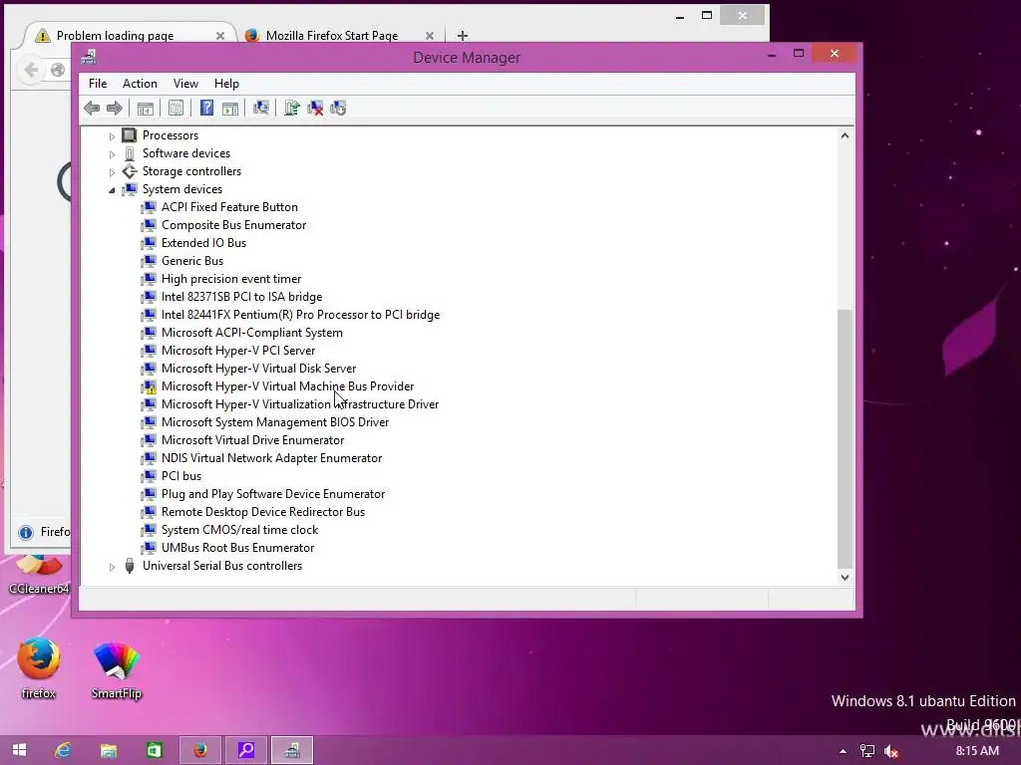Click the muted volume tray icon
Image resolution: width=1021 pixels, height=765 pixels.
point(891,751)
